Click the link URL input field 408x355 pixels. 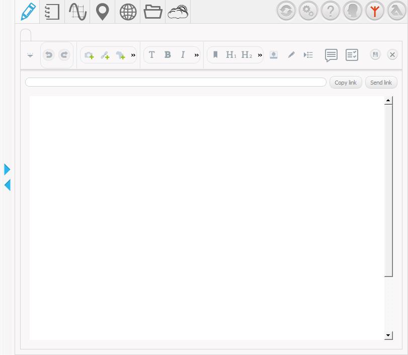[x=176, y=82]
